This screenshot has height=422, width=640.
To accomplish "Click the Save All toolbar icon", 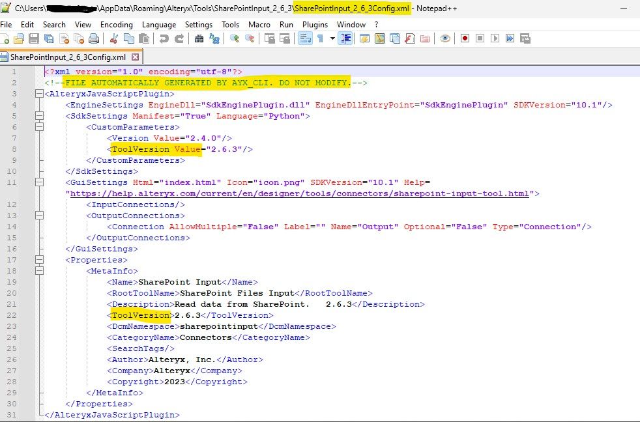I will point(49,38).
